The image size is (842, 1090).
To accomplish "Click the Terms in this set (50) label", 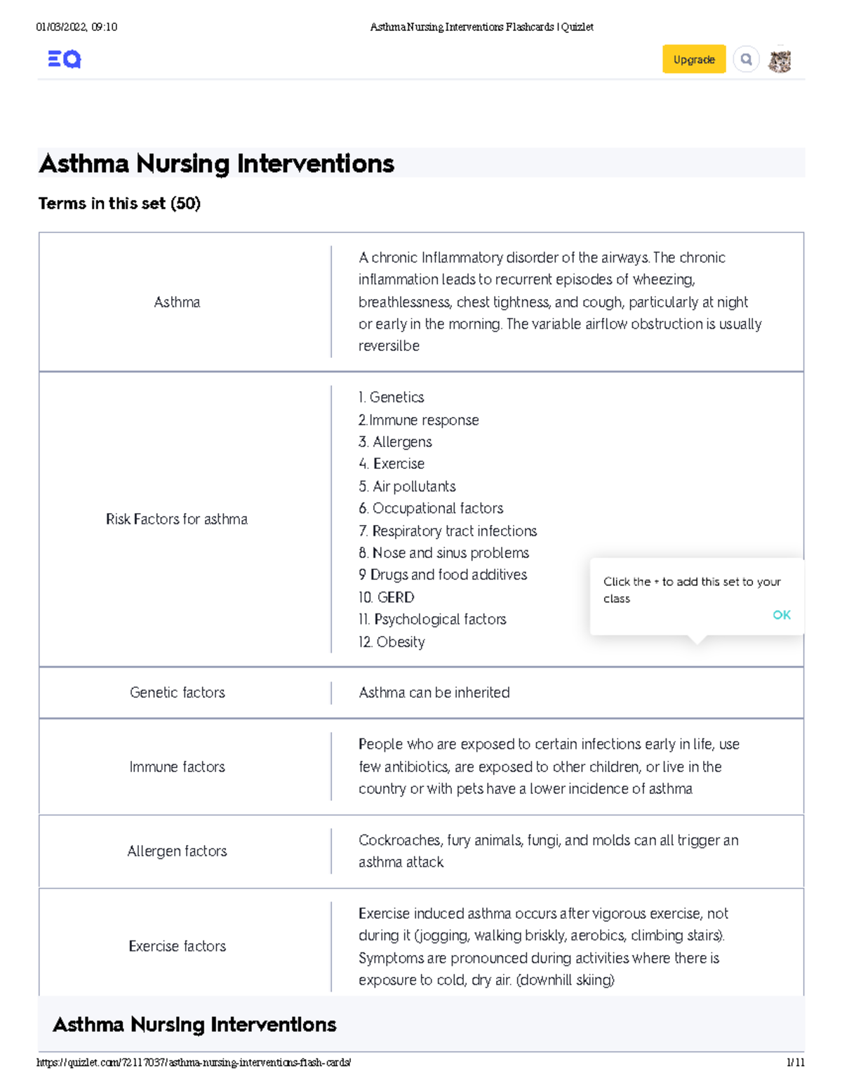I will coord(119,204).
